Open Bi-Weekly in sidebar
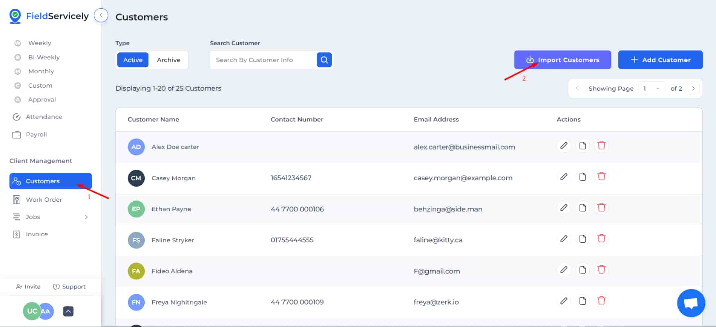The height and width of the screenshot is (327, 716). [x=44, y=57]
